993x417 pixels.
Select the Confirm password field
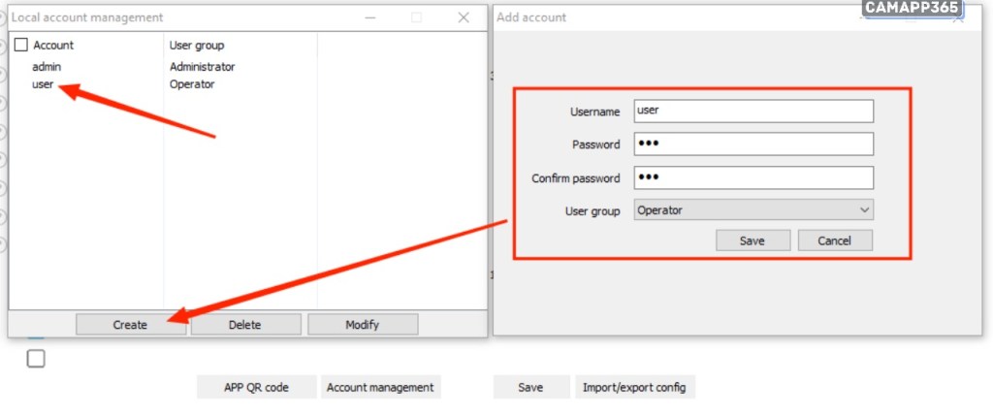[x=753, y=177]
